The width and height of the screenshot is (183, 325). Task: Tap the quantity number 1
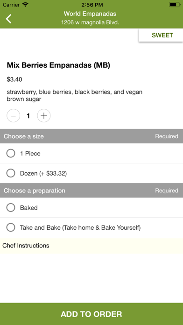click(28, 116)
